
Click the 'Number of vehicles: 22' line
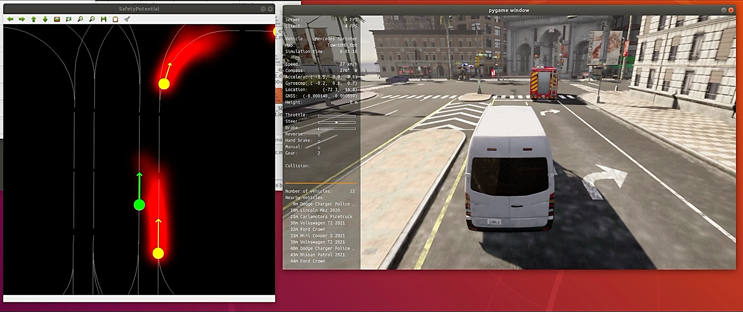coord(320,191)
